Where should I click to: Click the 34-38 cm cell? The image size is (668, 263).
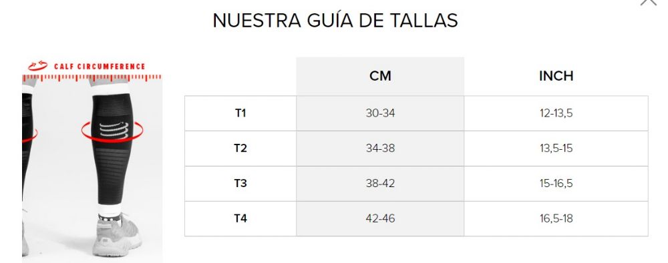(x=380, y=148)
